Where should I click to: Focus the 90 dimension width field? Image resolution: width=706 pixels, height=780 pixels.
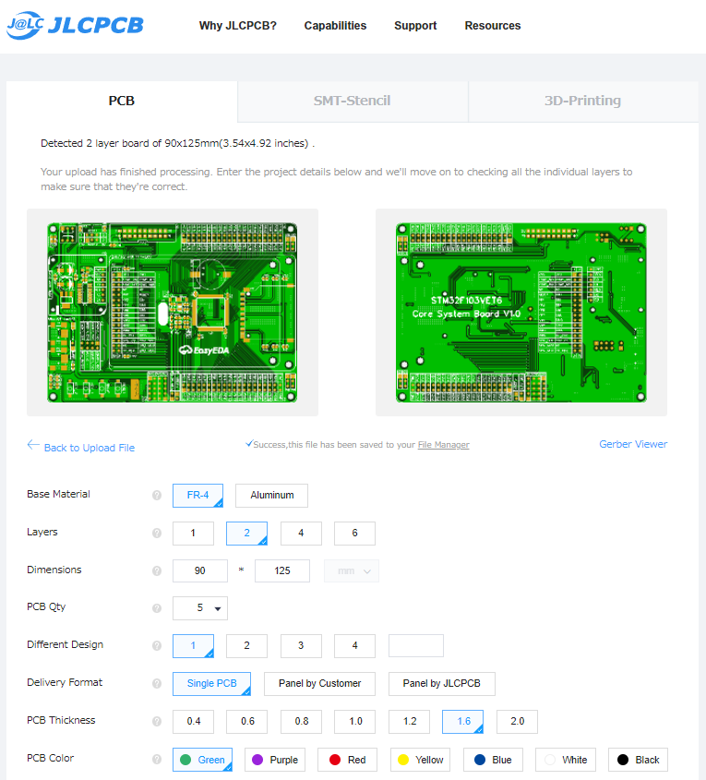(200, 571)
